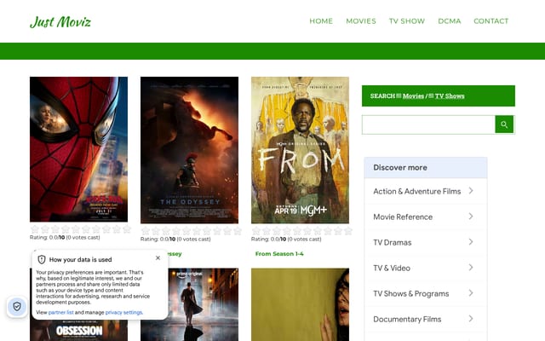Open the MOVIES menu item
The width and height of the screenshot is (545, 341).
click(361, 21)
